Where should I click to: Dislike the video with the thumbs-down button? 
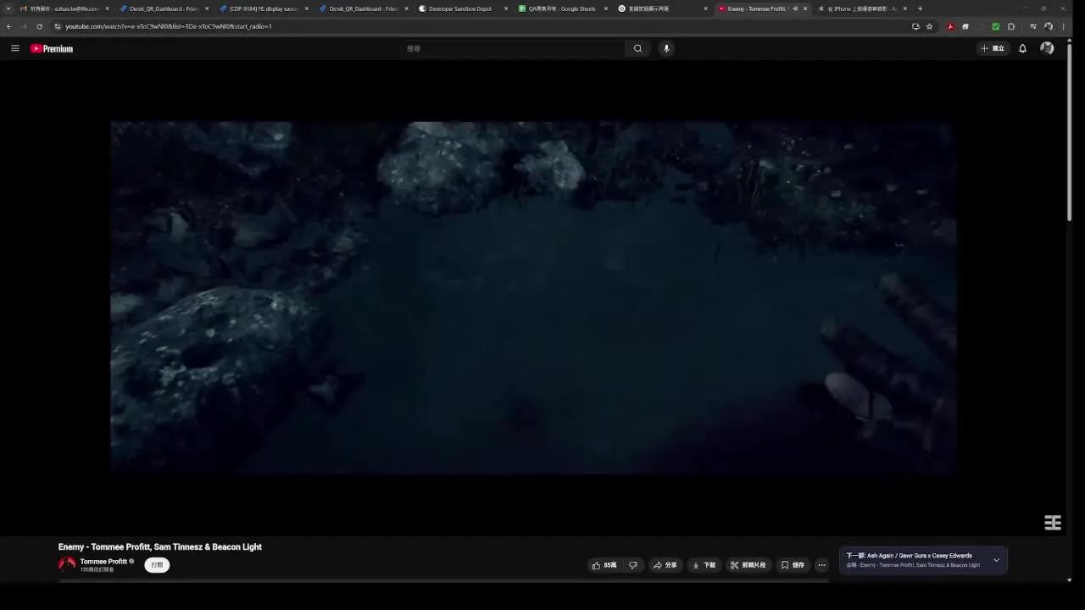click(633, 564)
